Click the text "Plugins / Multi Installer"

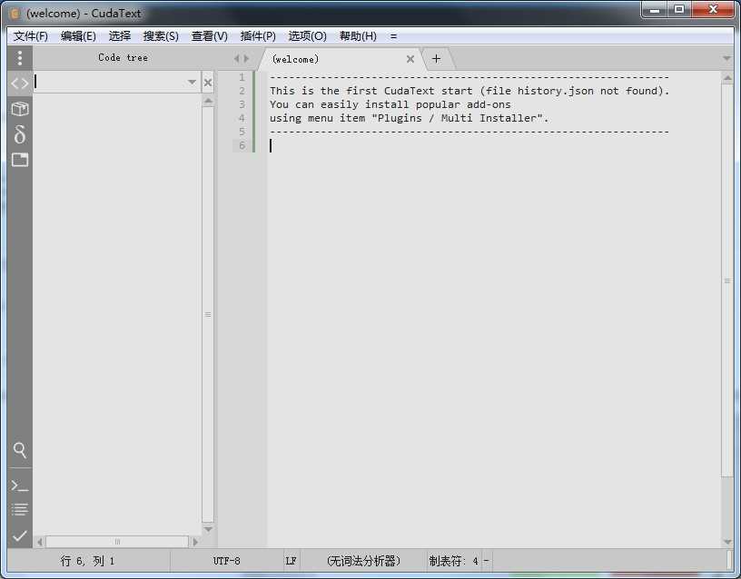click(458, 118)
